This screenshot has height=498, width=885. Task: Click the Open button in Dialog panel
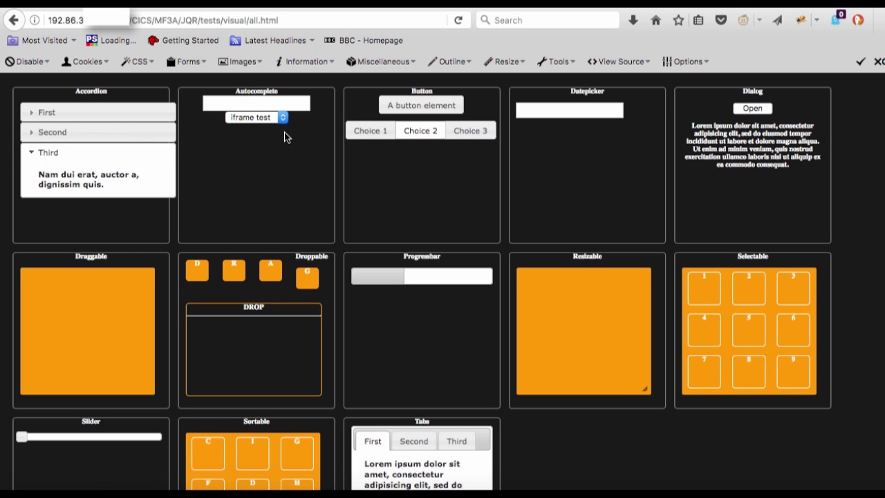click(x=752, y=108)
